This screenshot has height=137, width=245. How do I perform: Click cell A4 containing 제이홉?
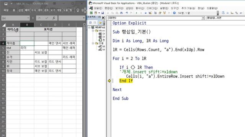pos(13,43)
